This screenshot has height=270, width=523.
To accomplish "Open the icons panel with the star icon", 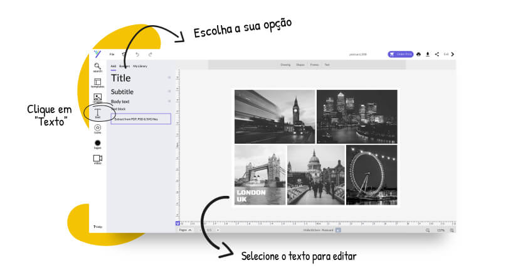I will [x=97, y=129].
